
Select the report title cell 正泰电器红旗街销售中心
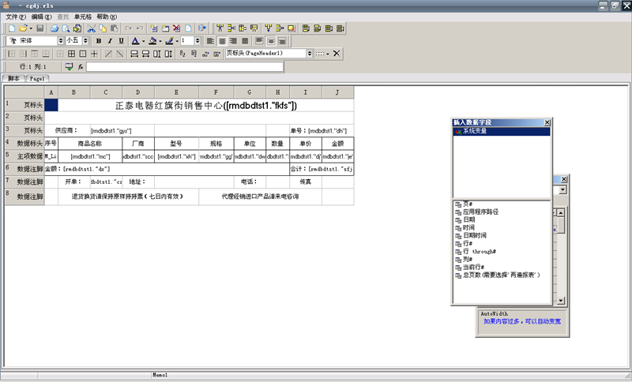click(206, 106)
